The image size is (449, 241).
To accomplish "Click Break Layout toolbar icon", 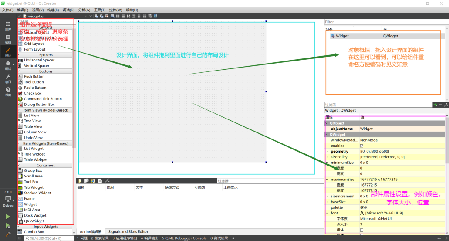I will [150, 16].
